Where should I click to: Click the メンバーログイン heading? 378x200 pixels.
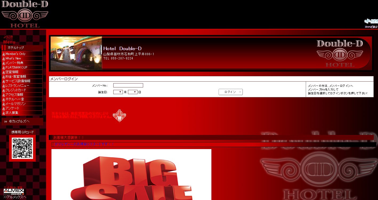click(64, 79)
